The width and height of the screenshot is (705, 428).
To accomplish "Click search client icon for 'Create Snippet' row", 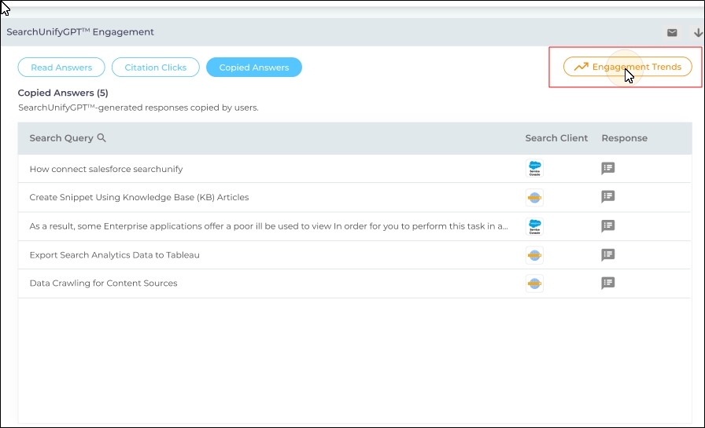I will tap(534, 198).
